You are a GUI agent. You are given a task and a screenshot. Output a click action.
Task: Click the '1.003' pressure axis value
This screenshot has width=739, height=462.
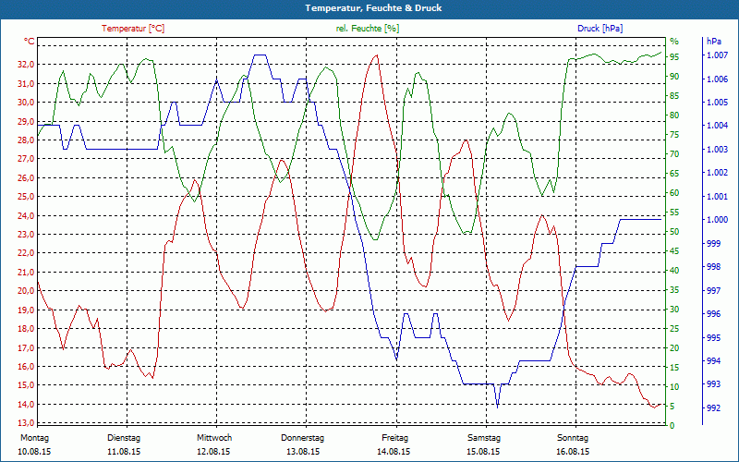pyautogui.click(x=718, y=150)
